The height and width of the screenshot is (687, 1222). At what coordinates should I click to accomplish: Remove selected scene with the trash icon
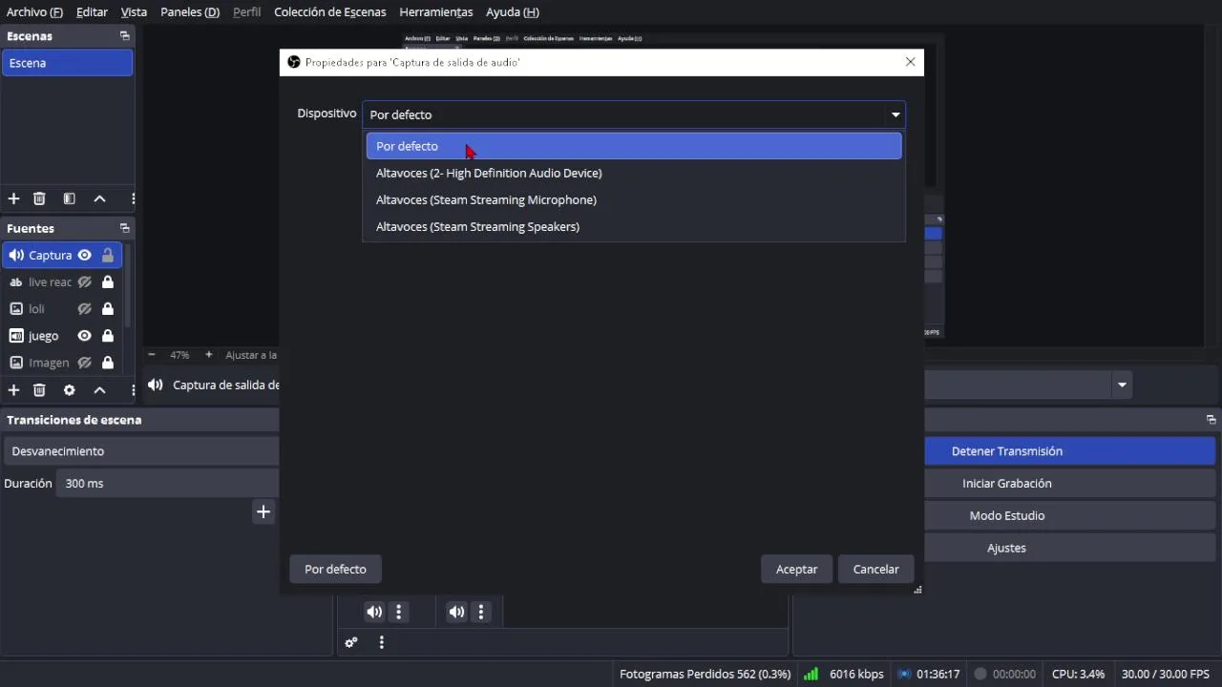pyautogui.click(x=39, y=198)
